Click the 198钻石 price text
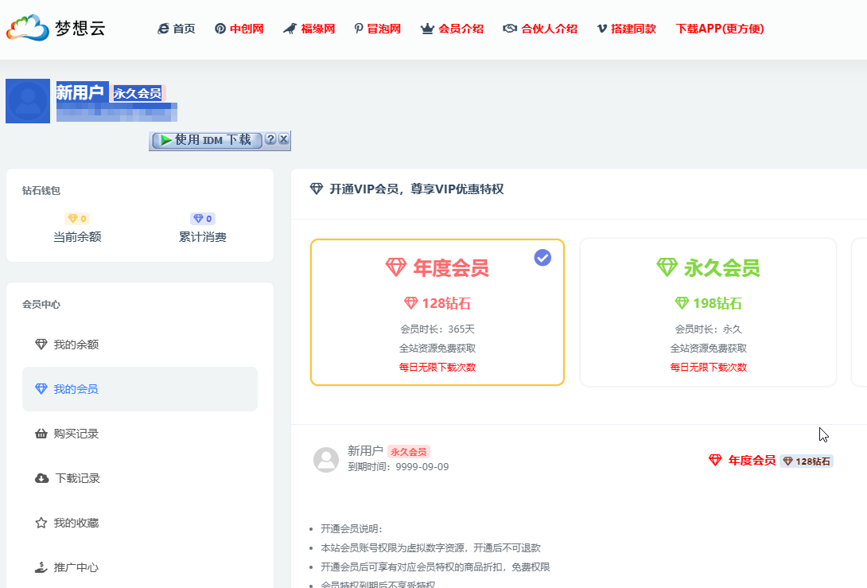 point(717,303)
